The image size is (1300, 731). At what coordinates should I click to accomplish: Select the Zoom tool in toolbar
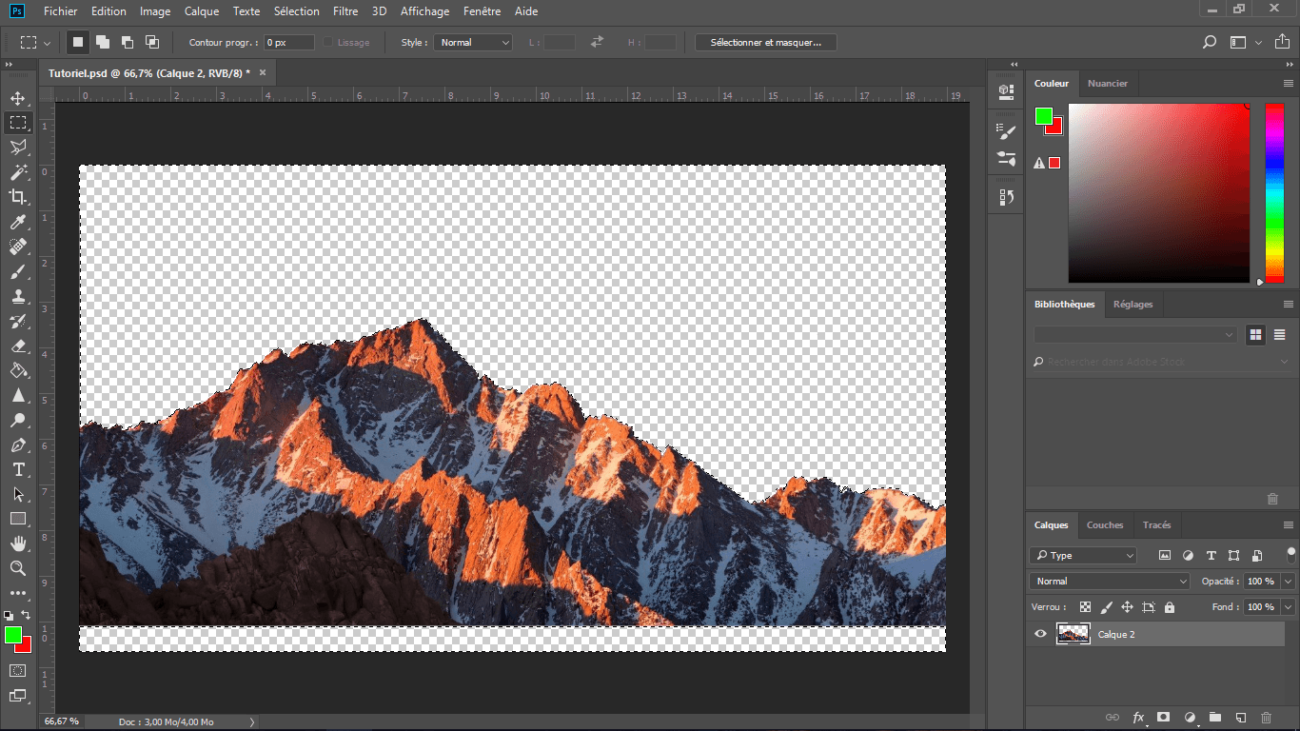pos(18,568)
